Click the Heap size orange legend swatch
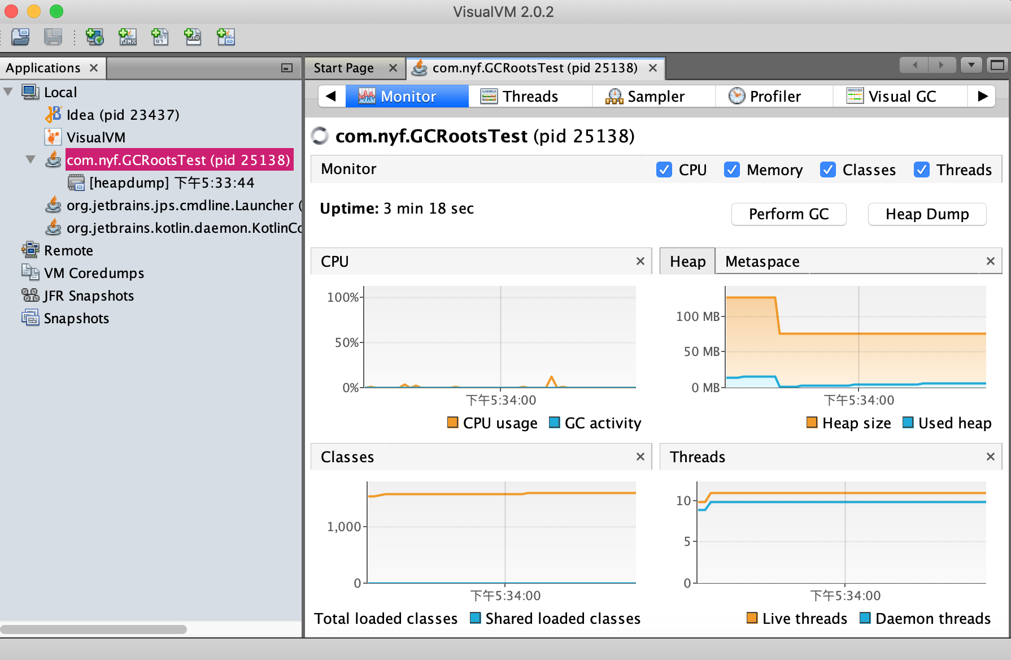The width and height of the screenshot is (1011, 660). click(812, 422)
